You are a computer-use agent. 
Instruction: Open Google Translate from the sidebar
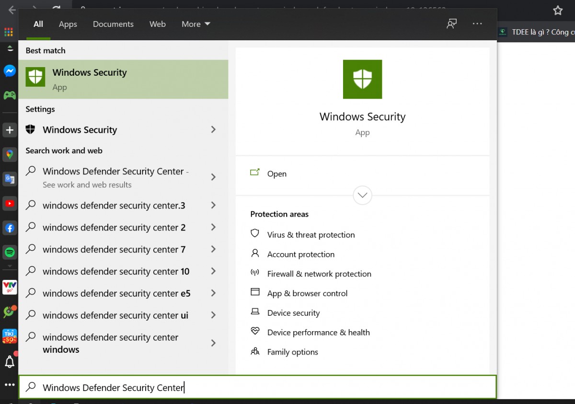click(10, 179)
